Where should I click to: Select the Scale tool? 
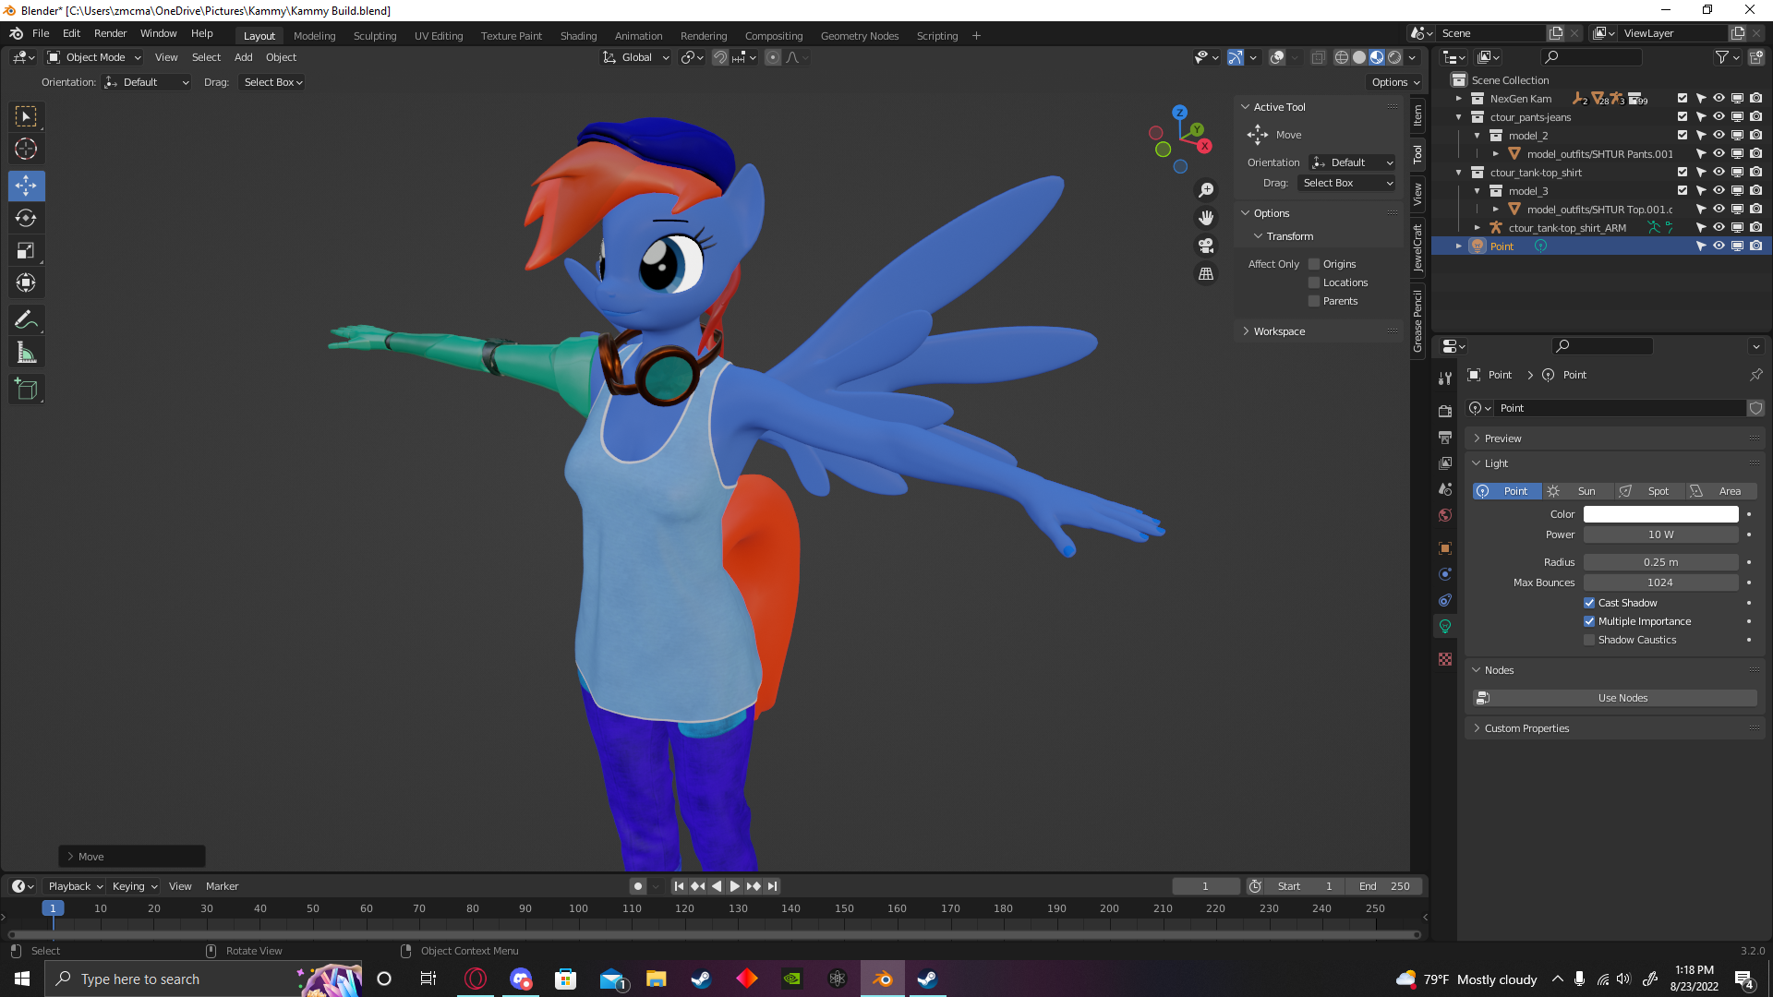[x=26, y=251]
